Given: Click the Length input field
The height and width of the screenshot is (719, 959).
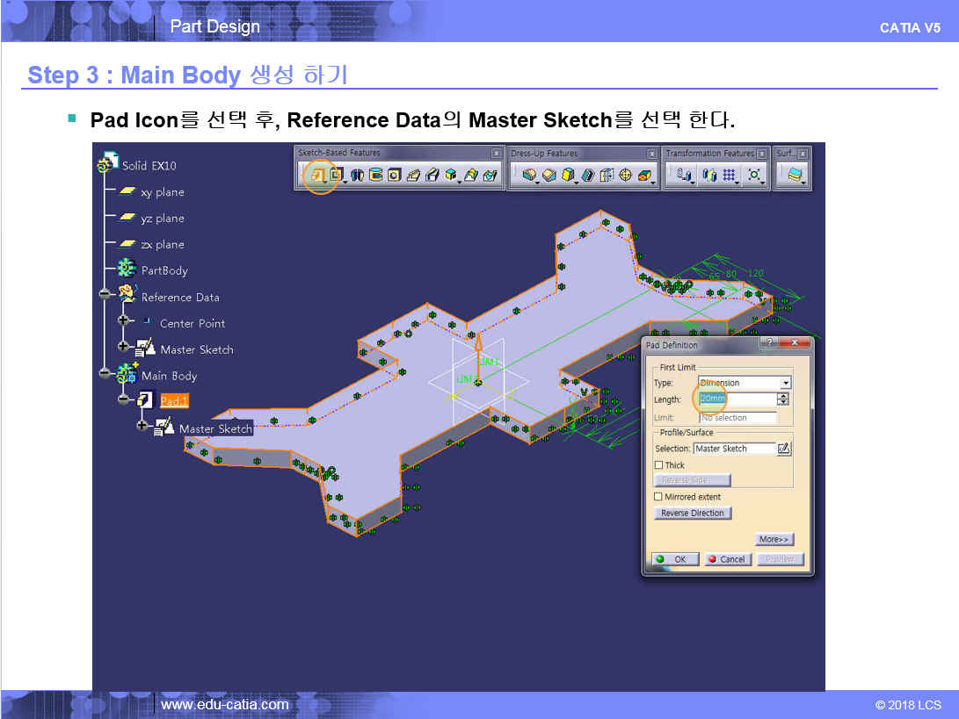Looking at the screenshot, I should pyautogui.click(x=737, y=399).
